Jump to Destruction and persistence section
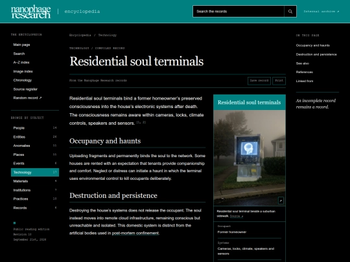 (x=316, y=54)
